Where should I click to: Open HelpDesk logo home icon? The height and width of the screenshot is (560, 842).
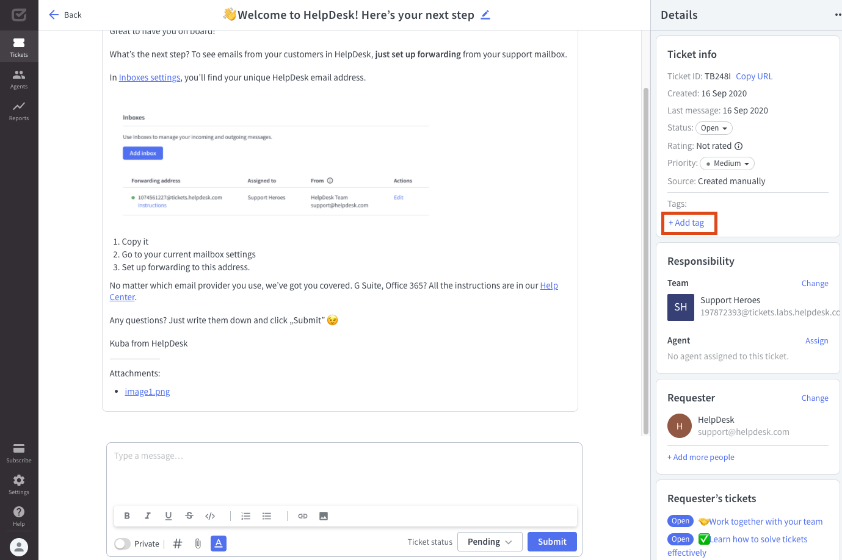pos(19,15)
